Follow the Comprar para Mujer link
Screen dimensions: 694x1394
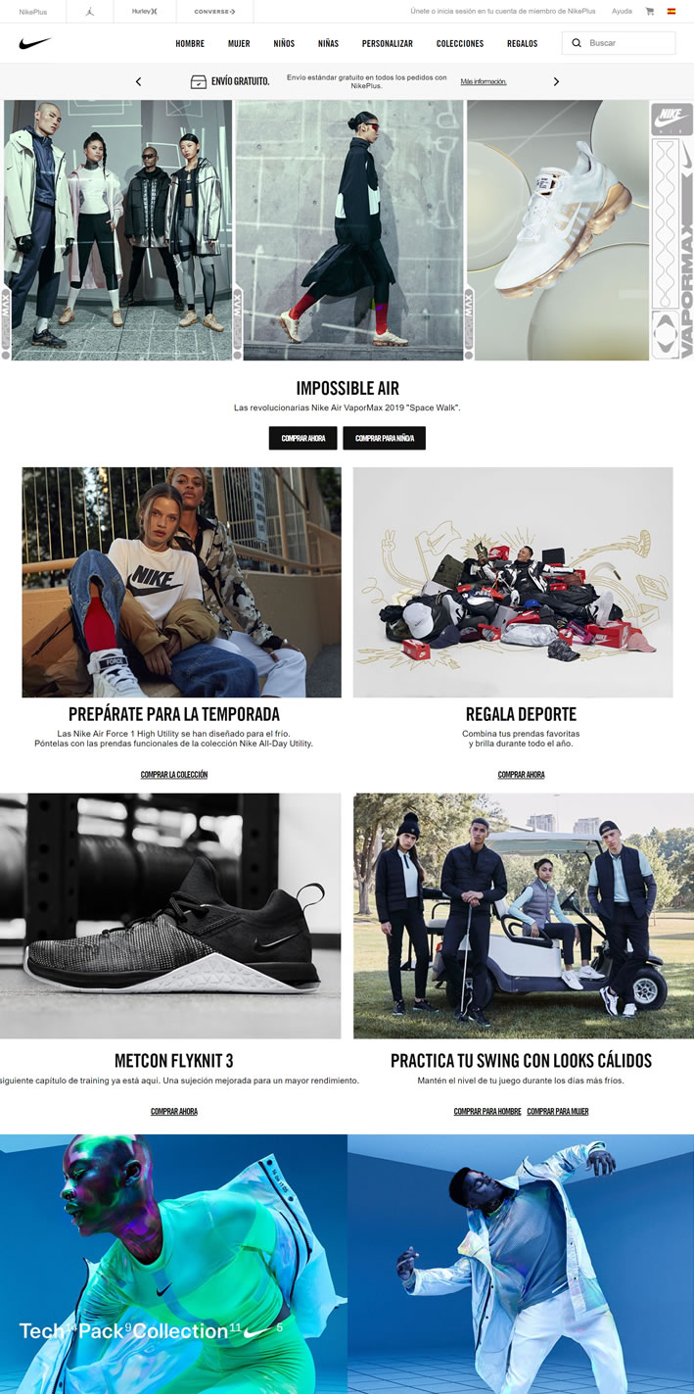558,1112
